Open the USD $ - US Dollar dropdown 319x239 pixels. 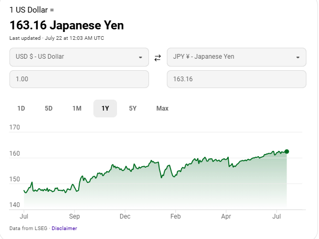[x=79, y=57]
